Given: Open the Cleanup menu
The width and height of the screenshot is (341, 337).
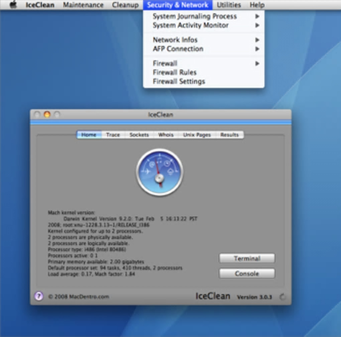Looking at the screenshot, I should click(125, 5).
